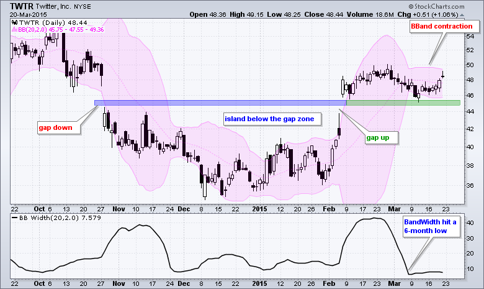Click the Mar label on the BB Width panel's date axis

click(x=394, y=283)
